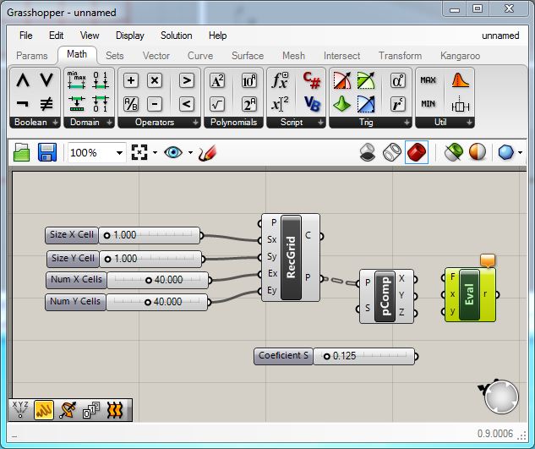This screenshot has height=449, width=535.
Task: Pick the Division operator component
Action: (131, 104)
